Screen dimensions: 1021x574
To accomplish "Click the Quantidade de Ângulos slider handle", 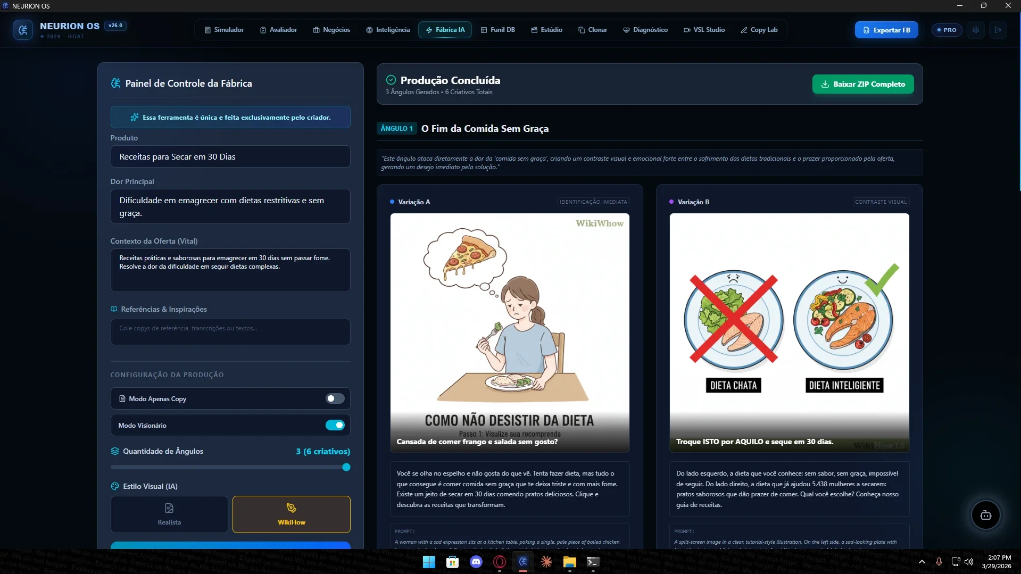I will 346,467.
